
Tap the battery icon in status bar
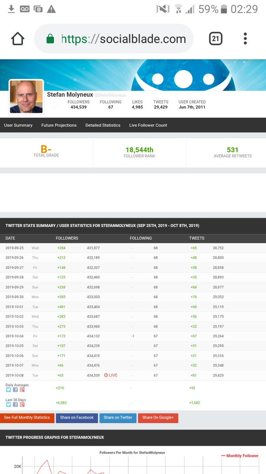224,9
